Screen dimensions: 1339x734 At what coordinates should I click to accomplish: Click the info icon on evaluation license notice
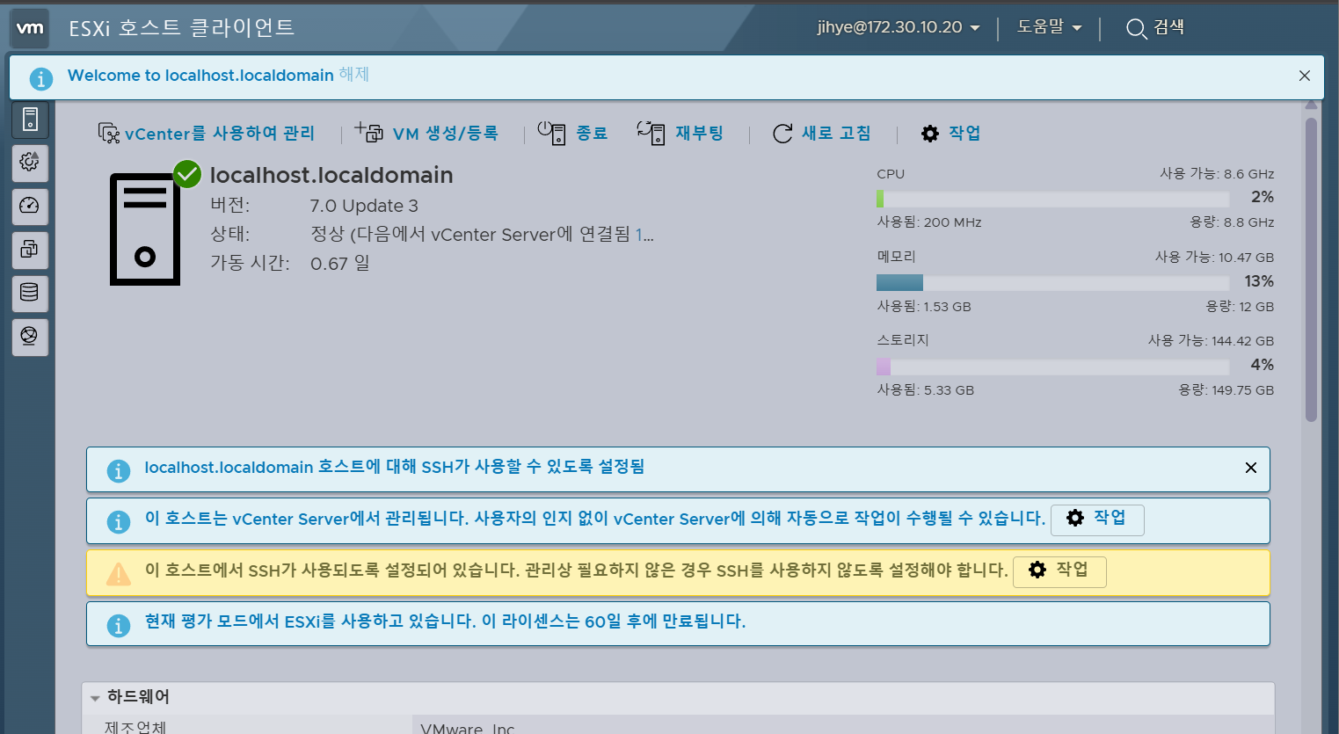118,625
